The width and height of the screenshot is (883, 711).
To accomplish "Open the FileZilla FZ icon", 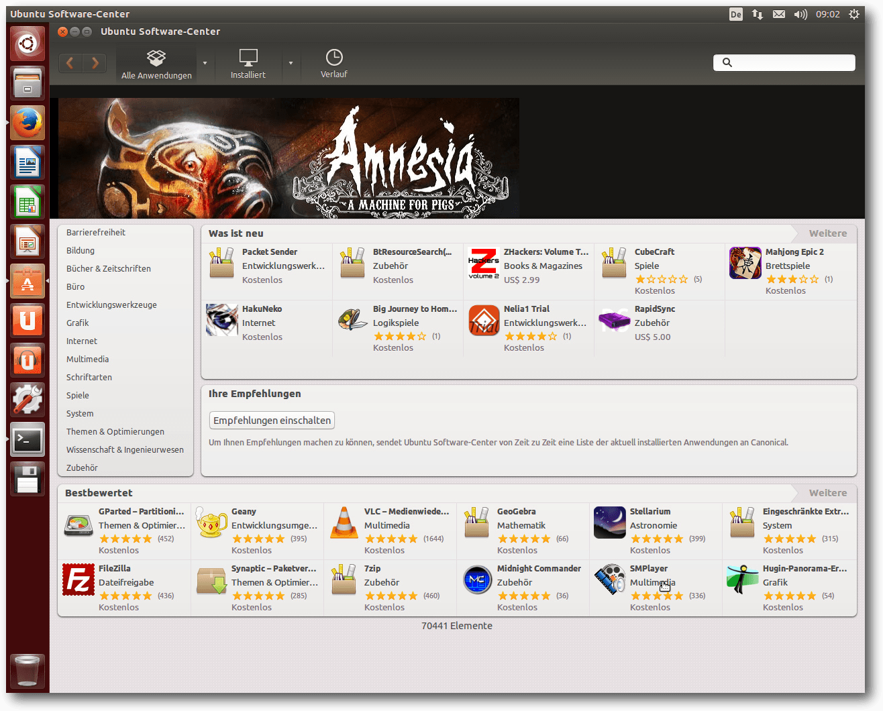I will point(79,580).
